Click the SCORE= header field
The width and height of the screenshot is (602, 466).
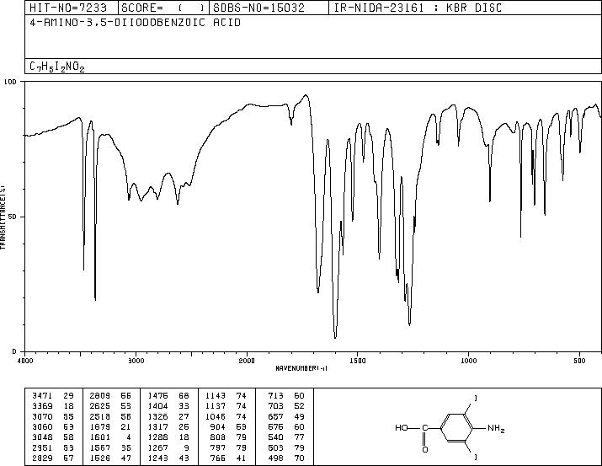click(x=163, y=8)
